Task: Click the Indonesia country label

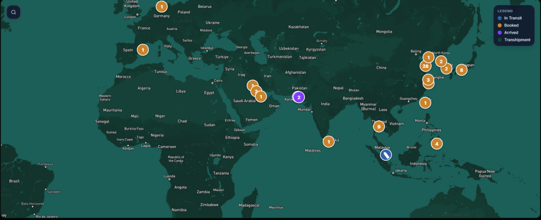Action: coord(418,164)
